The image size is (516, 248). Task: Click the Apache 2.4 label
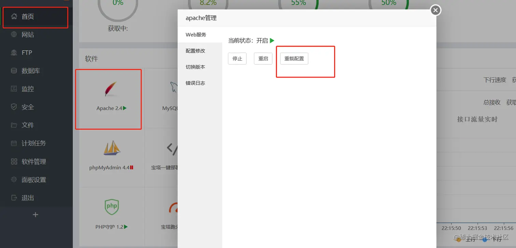tap(109, 108)
